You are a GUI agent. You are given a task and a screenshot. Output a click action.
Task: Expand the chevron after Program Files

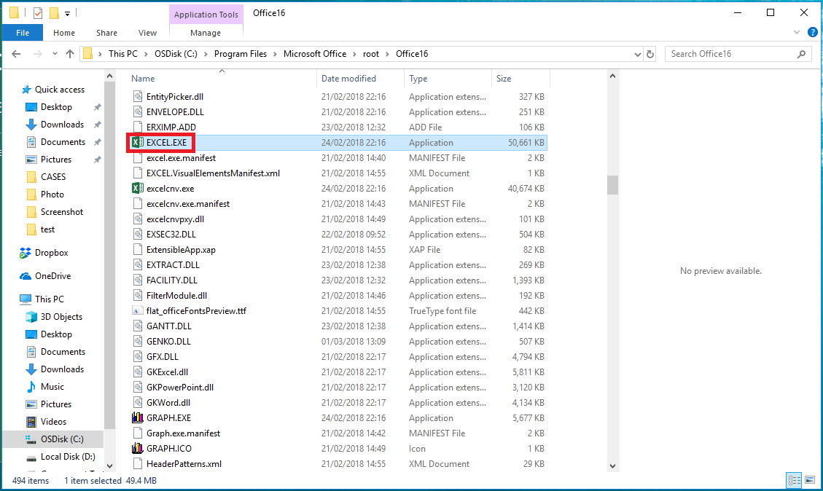click(x=275, y=54)
